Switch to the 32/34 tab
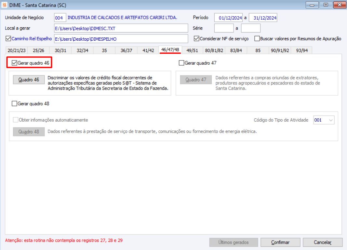Image resolution: width=347 pixels, height=250 pixels. click(82, 50)
